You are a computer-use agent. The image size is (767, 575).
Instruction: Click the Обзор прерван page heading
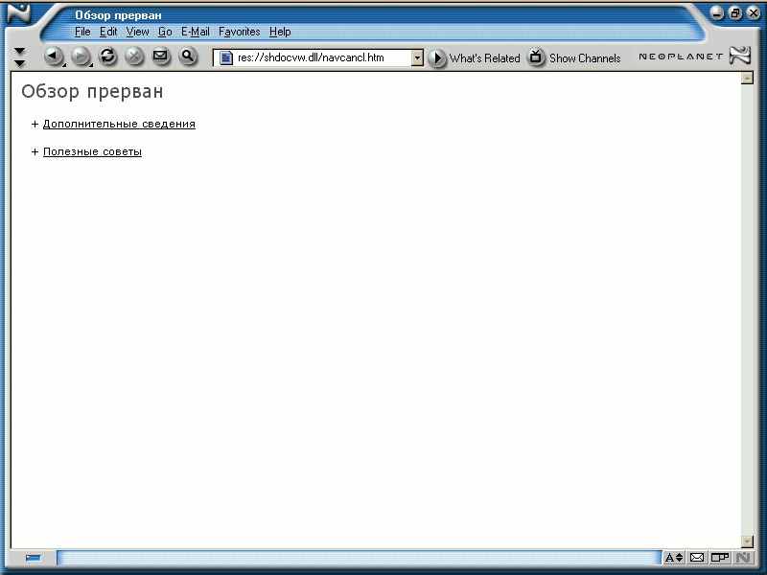pos(92,91)
